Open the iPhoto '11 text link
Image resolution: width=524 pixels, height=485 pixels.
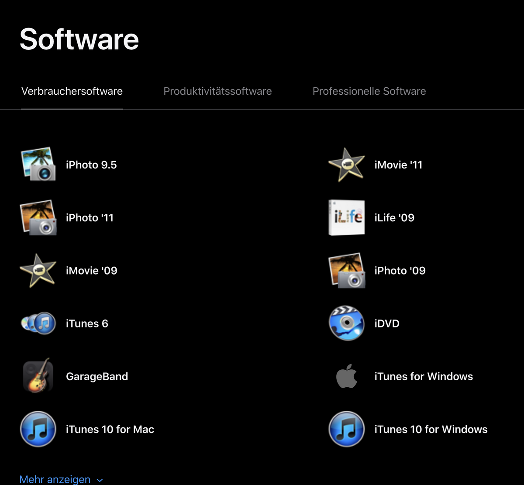(90, 217)
